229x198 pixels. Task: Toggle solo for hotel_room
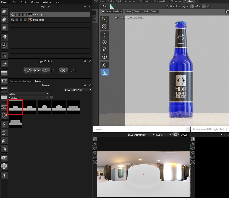17,20
